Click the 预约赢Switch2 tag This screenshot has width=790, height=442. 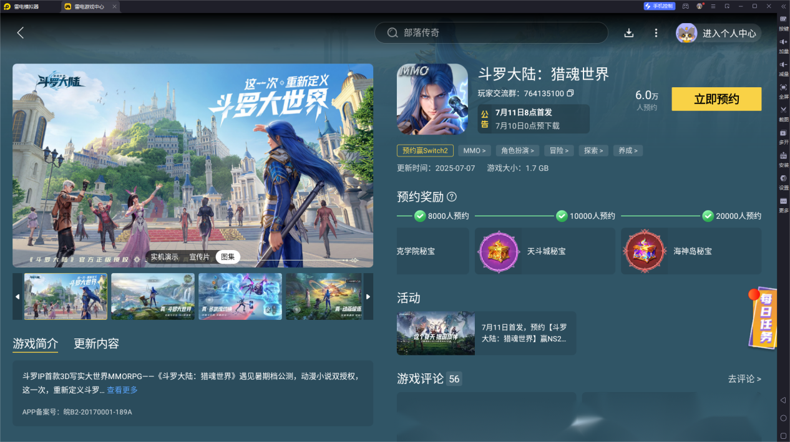(425, 150)
